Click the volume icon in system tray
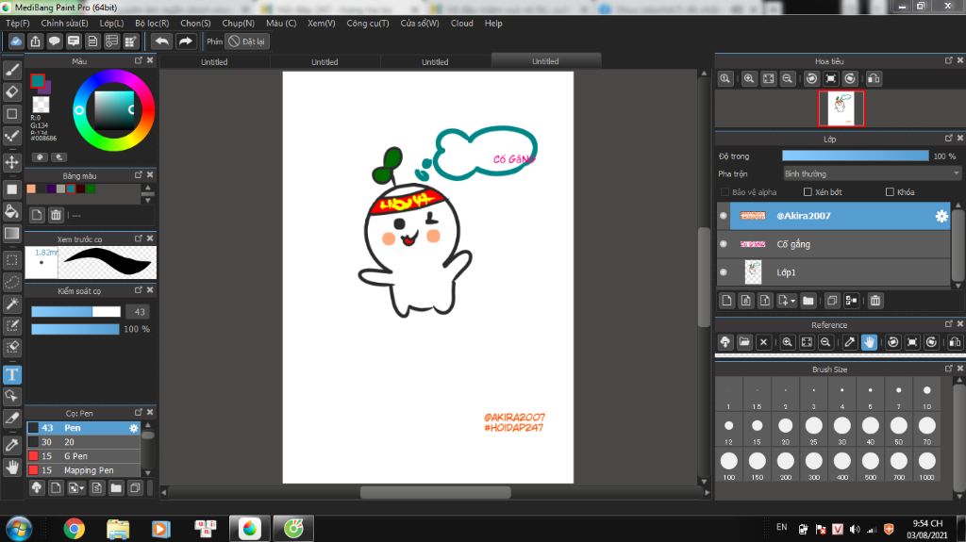 [x=854, y=529]
